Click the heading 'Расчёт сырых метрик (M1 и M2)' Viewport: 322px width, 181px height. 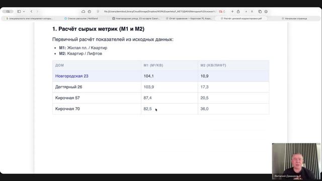point(99,29)
